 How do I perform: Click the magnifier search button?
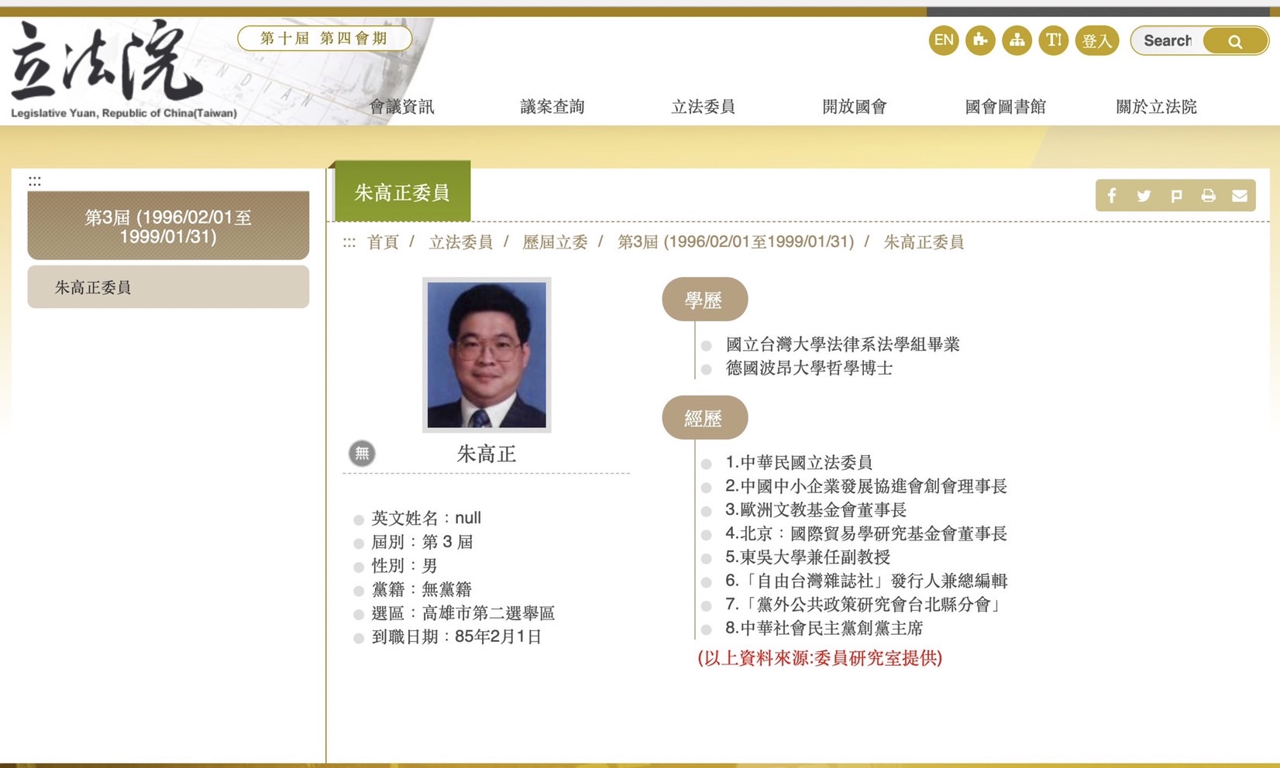(1235, 41)
